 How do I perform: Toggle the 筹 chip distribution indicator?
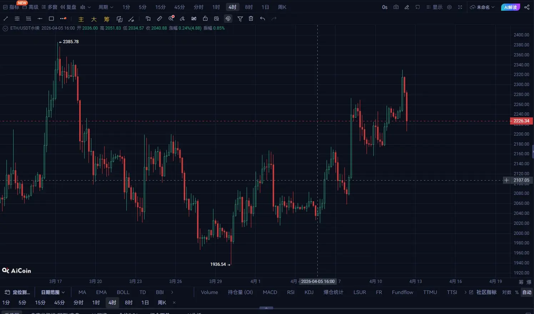tap(107, 19)
